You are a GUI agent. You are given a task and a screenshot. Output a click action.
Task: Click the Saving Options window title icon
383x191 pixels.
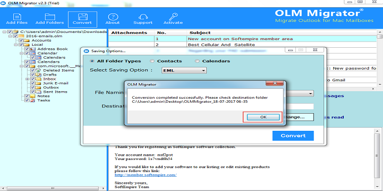86,51
